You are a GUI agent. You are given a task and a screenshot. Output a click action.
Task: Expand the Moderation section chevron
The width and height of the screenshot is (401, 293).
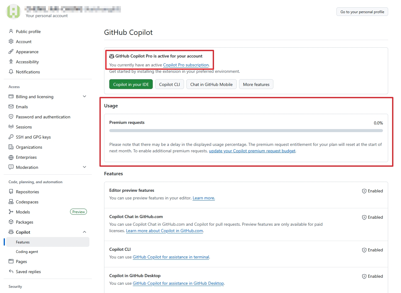tap(84, 167)
